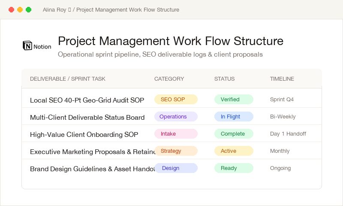This screenshot has width=343, height=206.
Task: Click the Operational sprint pipeline subtitle
Action: coord(160,55)
